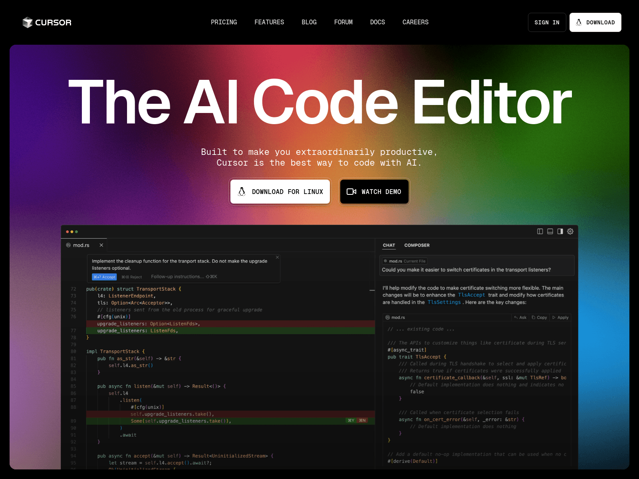Click Copy on the mod.rs code block

point(540,317)
